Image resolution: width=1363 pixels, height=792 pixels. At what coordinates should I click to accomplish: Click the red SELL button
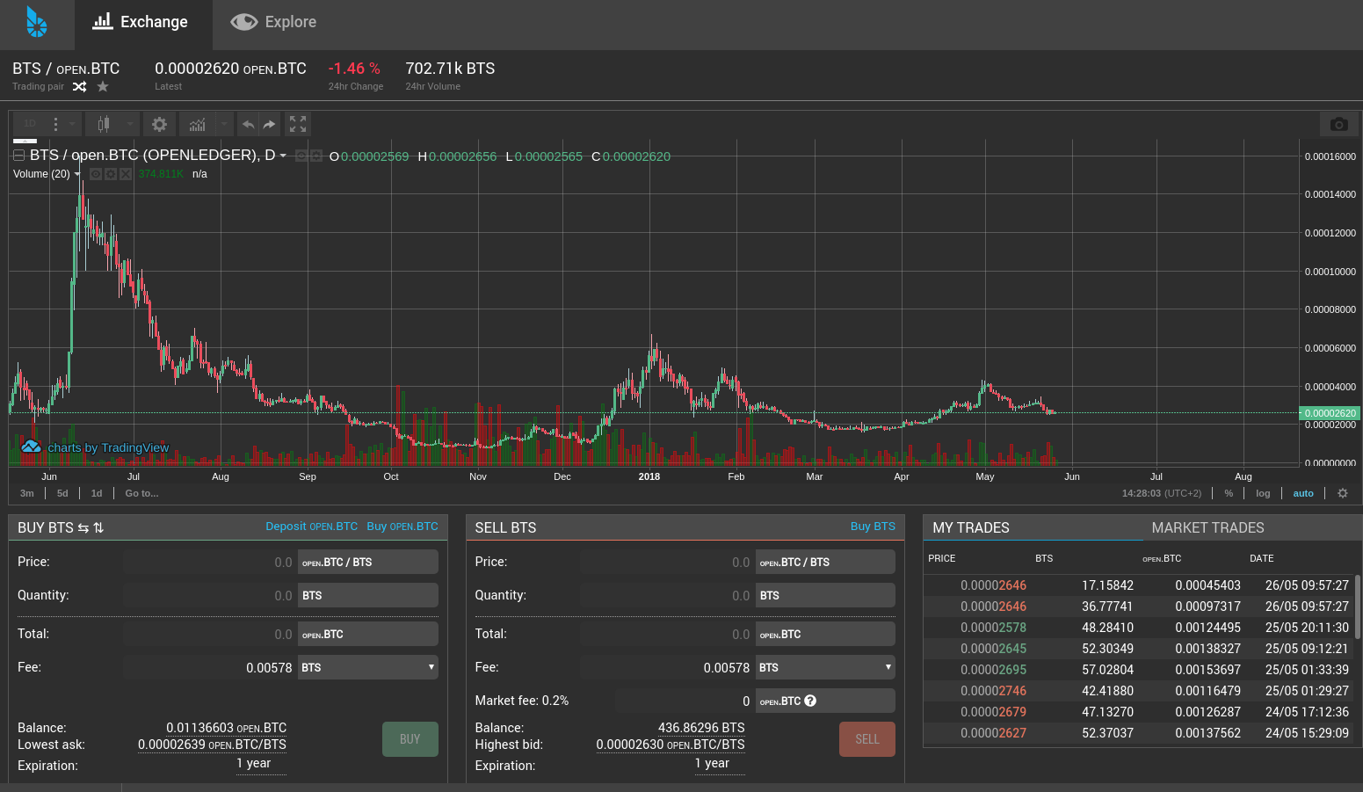[x=867, y=739]
